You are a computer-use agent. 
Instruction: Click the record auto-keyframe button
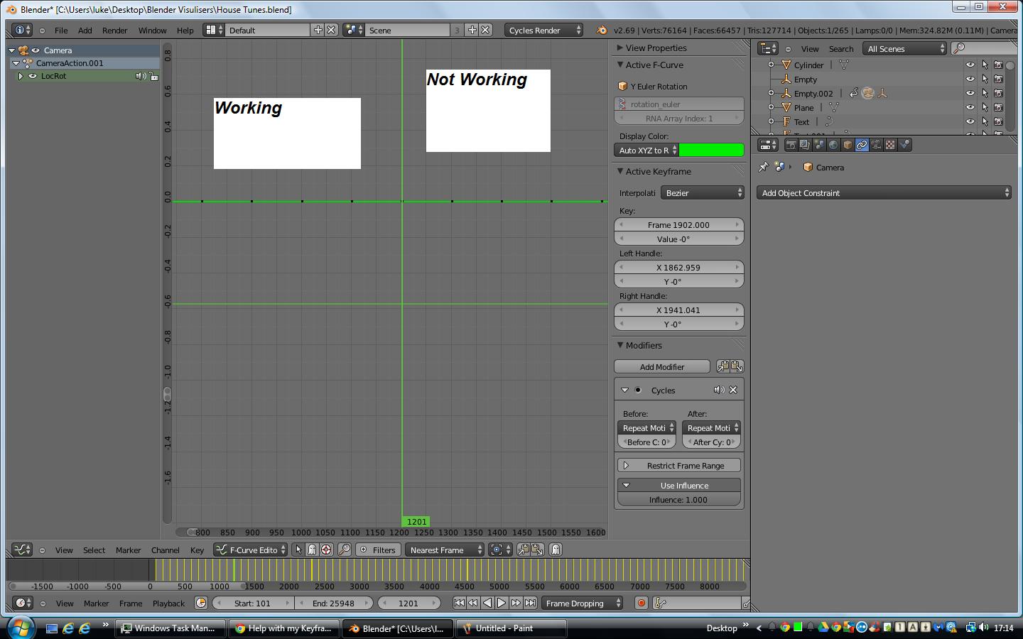[x=642, y=603]
